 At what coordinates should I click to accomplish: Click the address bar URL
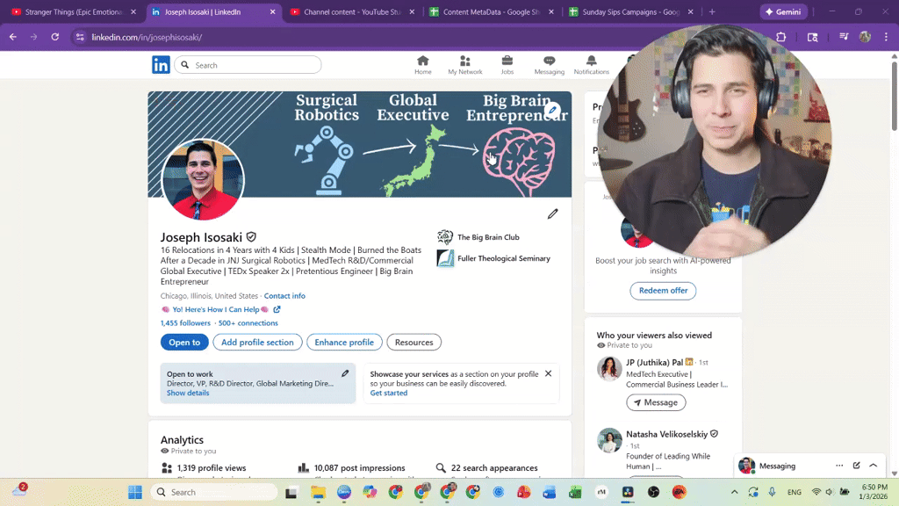click(x=147, y=37)
